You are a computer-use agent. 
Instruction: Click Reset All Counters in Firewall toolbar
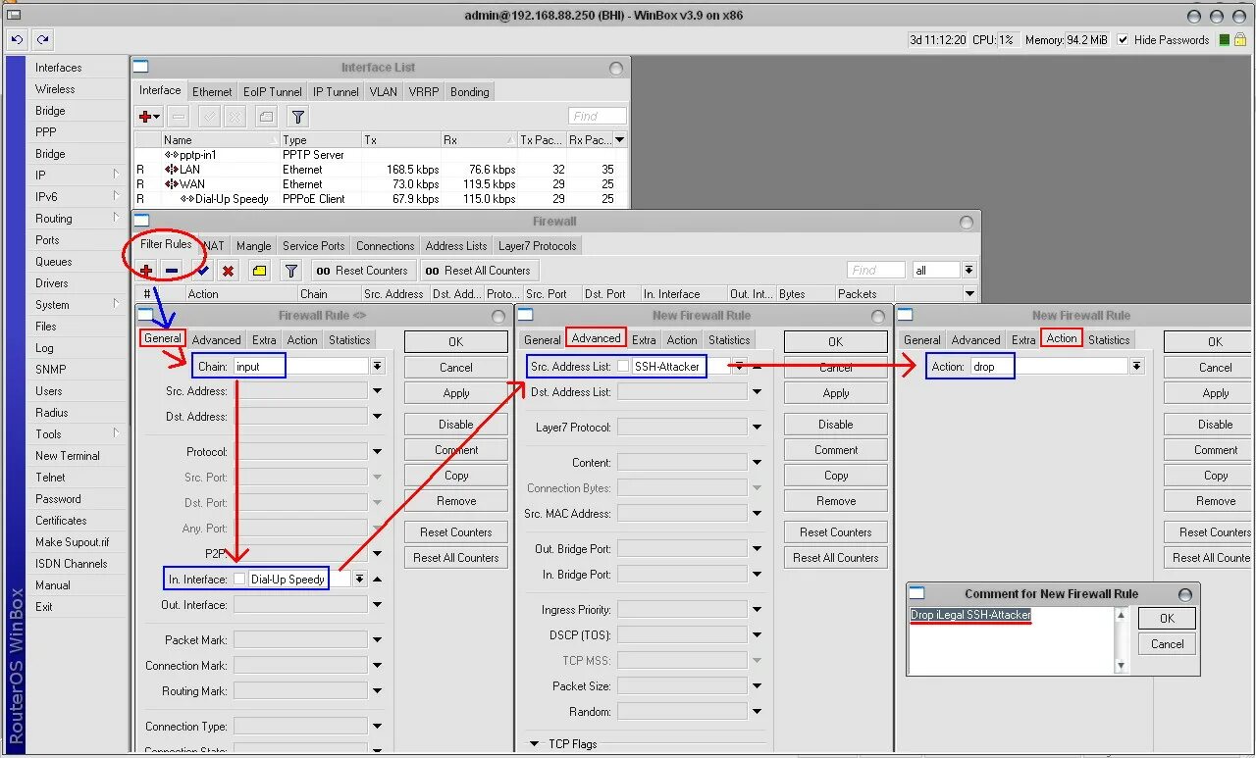pos(478,271)
